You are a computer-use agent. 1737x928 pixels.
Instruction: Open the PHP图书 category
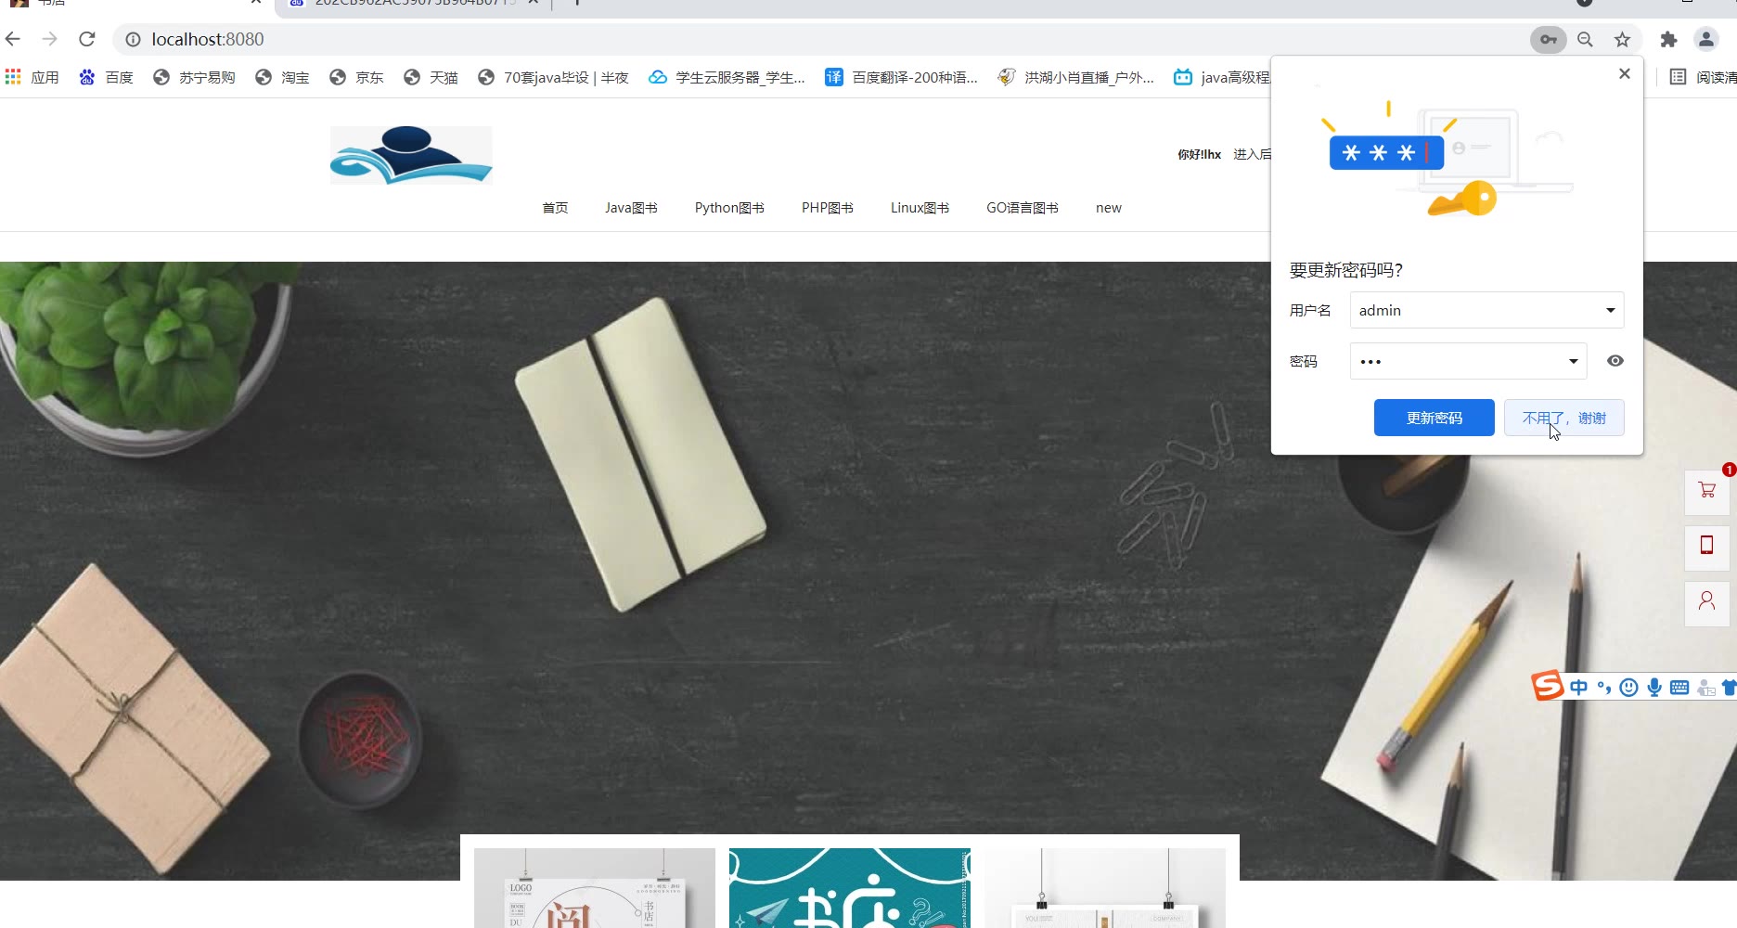[x=828, y=208]
